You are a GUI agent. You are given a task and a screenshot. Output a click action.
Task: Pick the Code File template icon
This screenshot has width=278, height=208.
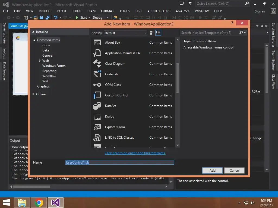pyautogui.click(x=97, y=74)
